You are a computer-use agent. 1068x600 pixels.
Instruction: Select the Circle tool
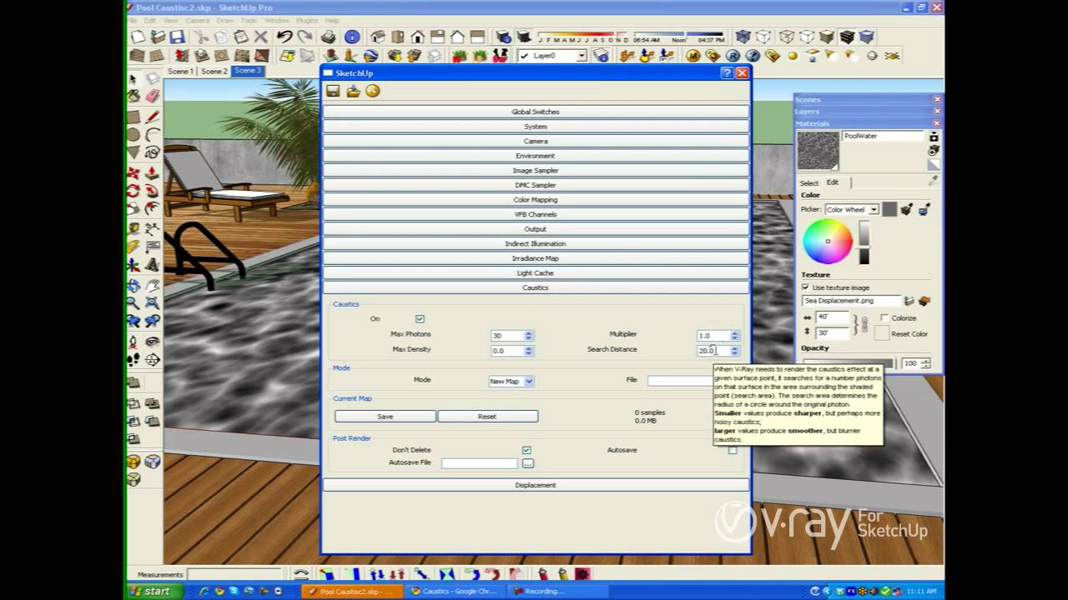point(133,134)
